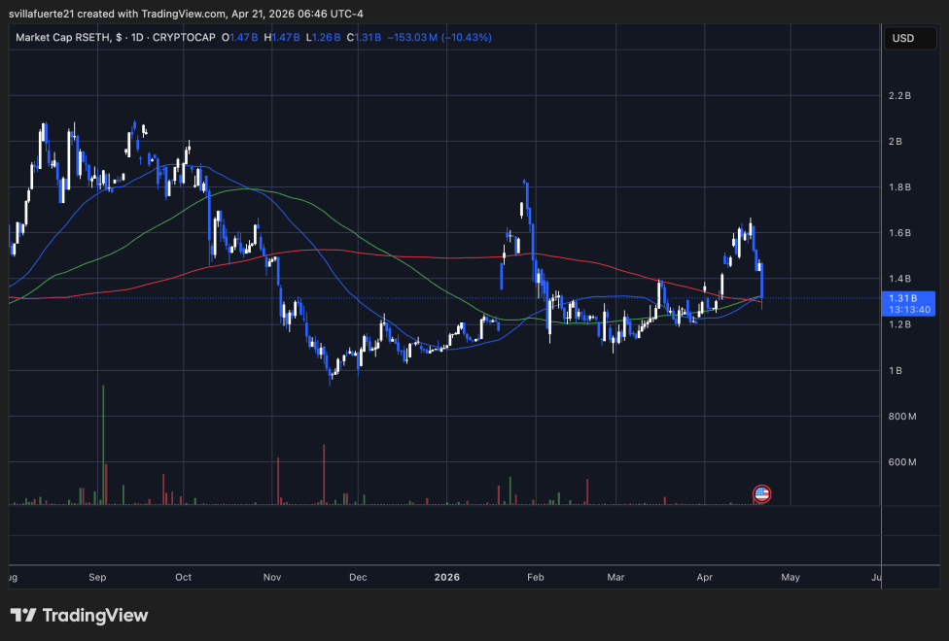Click the countdown timer showing 13:13:40

[908, 309]
